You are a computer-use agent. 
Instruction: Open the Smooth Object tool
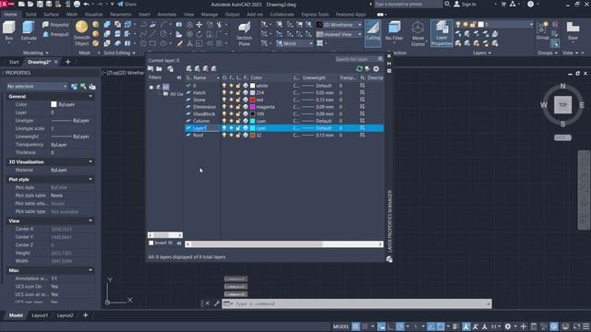pyautogui.click(x=82, y=33)
